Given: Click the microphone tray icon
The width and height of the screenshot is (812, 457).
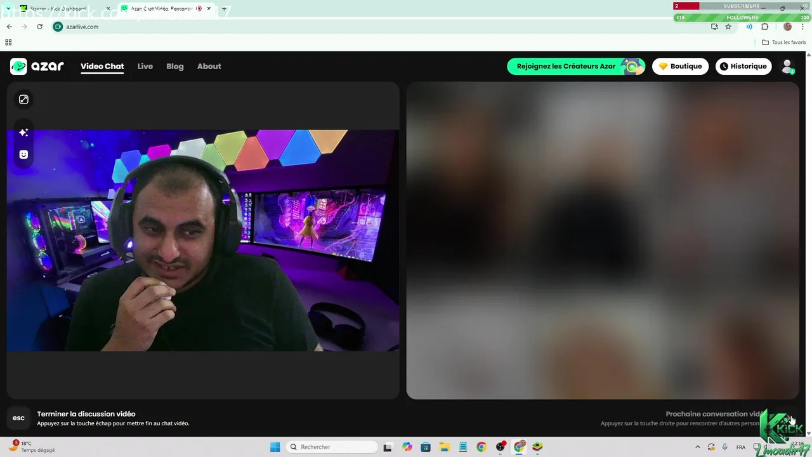Looking at the screenshot, I should [x=725, y=447].
